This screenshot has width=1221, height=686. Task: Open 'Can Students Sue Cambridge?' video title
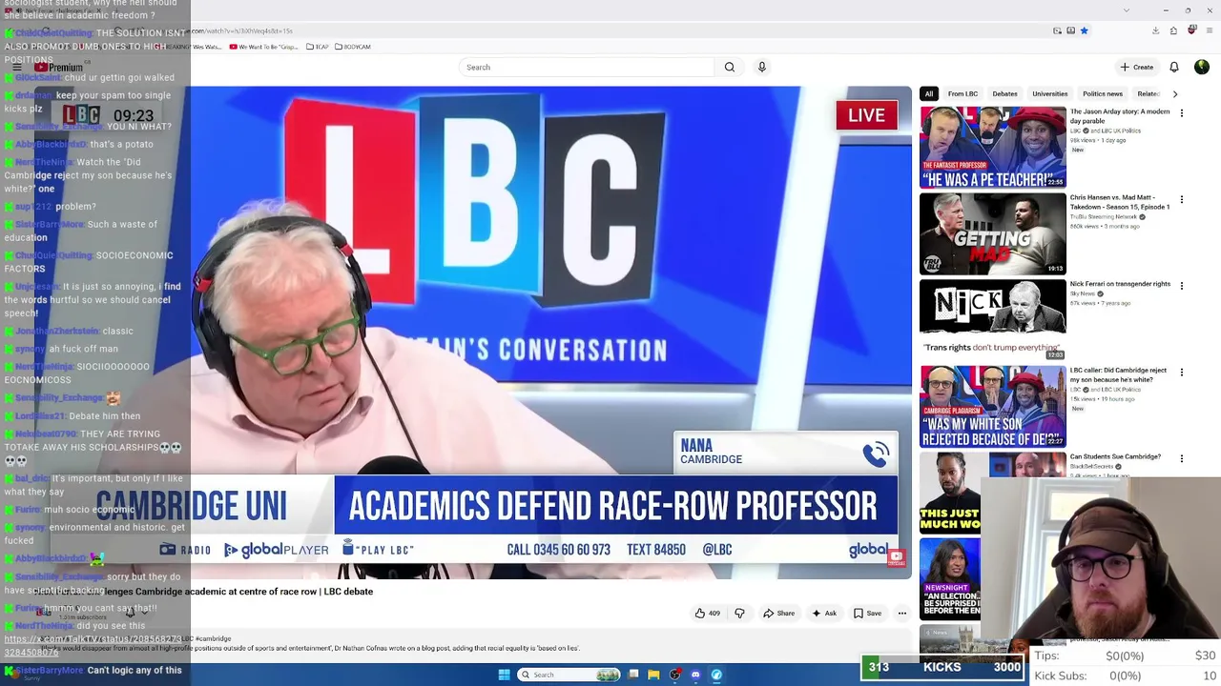1115,457
